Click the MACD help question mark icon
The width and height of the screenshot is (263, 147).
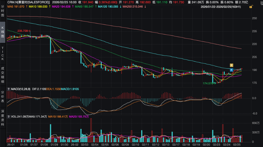9,89
